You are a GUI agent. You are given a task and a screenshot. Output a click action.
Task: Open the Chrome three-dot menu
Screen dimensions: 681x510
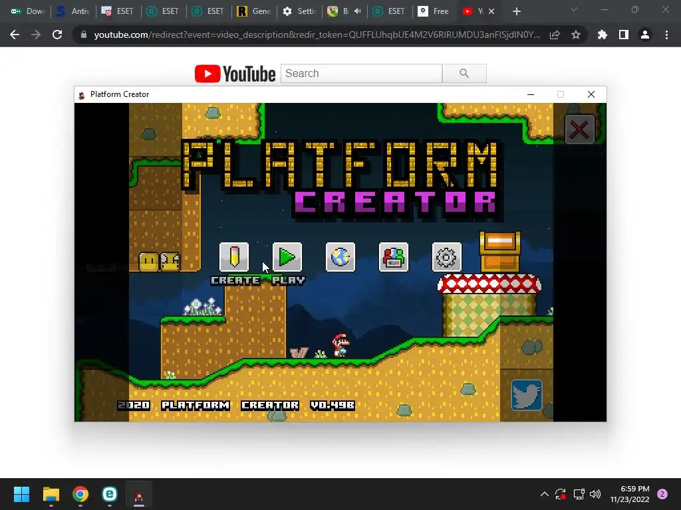tap(666, 35)
